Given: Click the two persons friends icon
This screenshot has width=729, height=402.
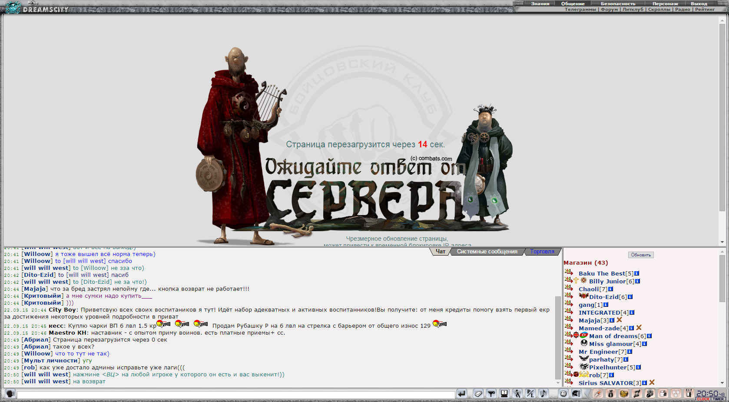Looking at the screenshot, I should pos(663,394).
